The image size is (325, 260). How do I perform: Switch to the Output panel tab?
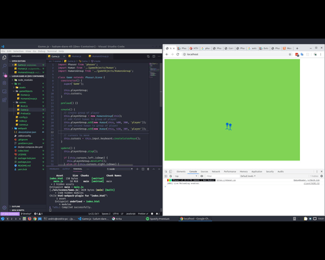click(66, 169)
